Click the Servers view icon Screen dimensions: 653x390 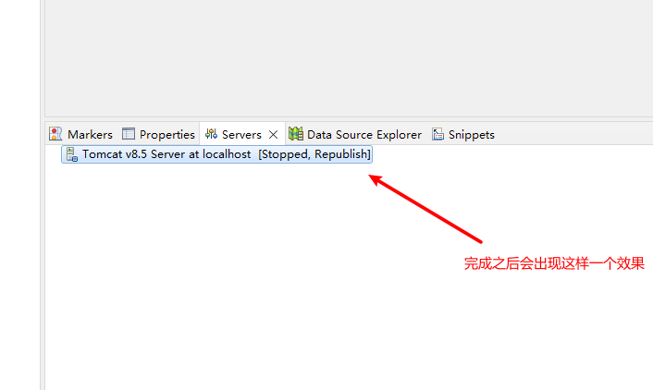(x=212, y=134)
